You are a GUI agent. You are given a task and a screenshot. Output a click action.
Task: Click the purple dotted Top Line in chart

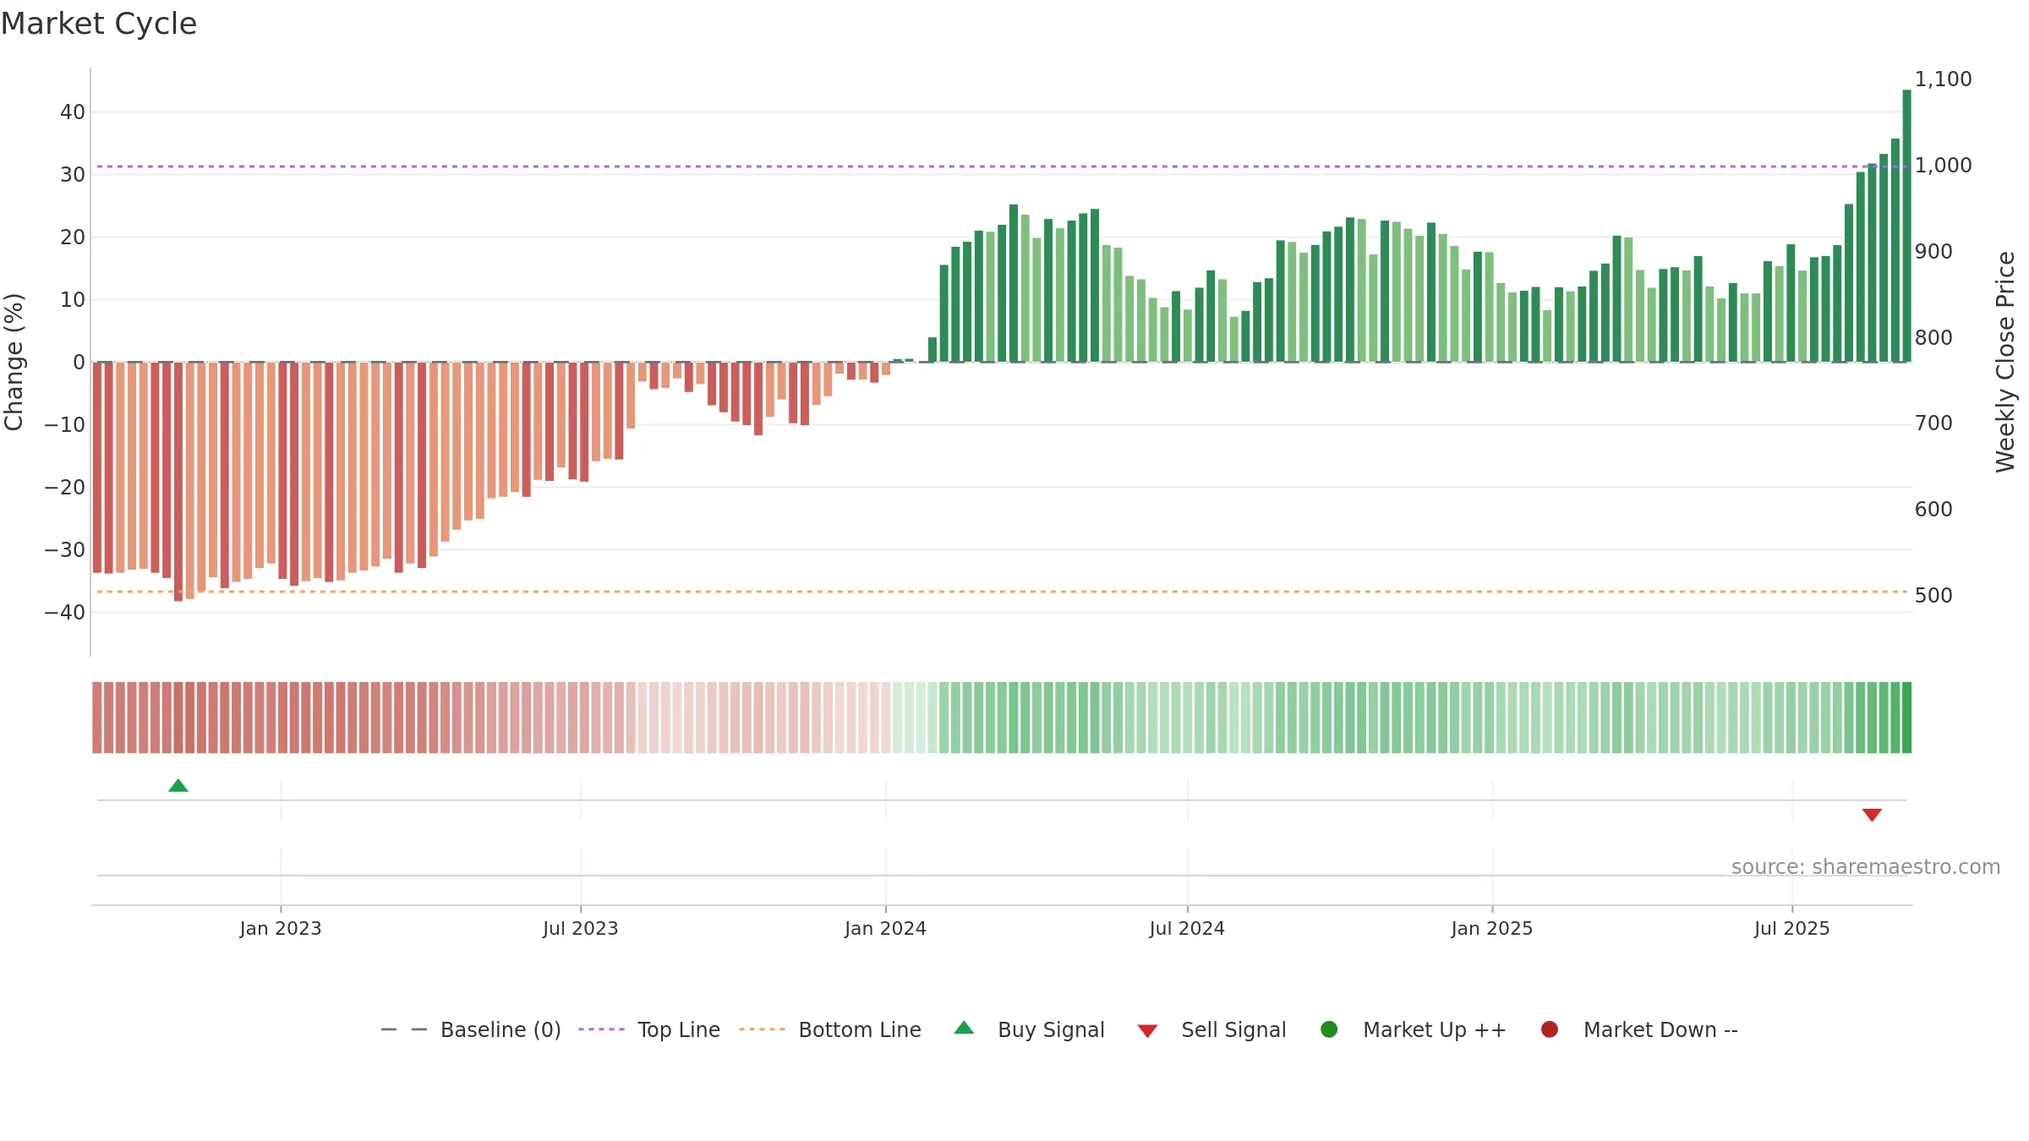[x=1002, y=167]
